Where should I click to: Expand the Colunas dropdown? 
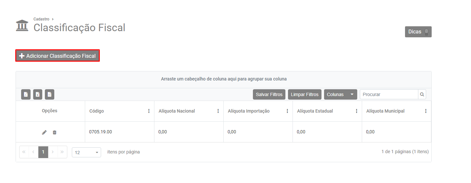[340, 94]
